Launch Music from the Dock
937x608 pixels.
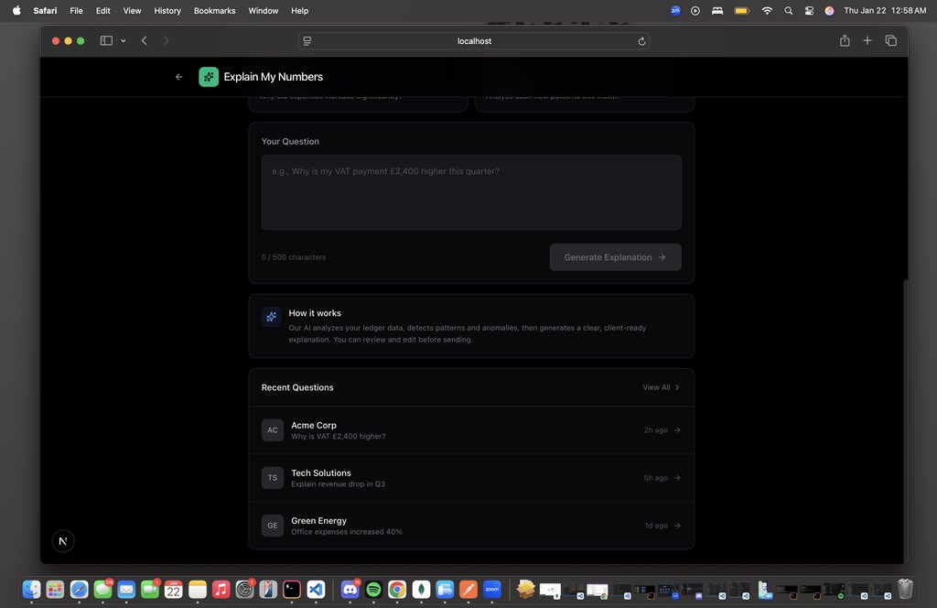click(221, 590)
